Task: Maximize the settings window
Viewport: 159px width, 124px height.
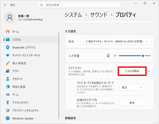Action: pyautogui.click(x=145, y=3)
